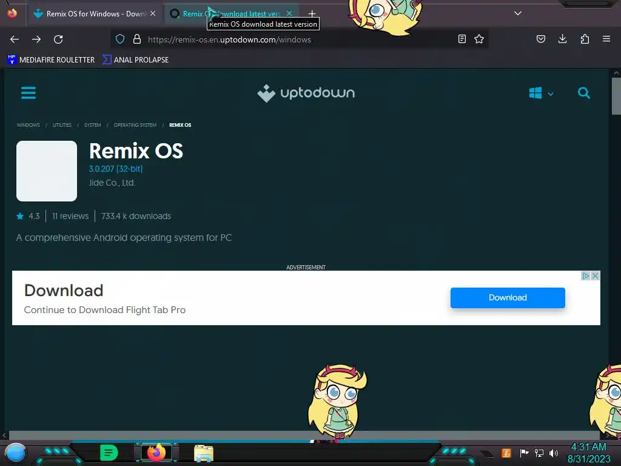Toggle reader view in address bar
The width and height of the screenshot is (621, 466).
(x=462, y=39)
